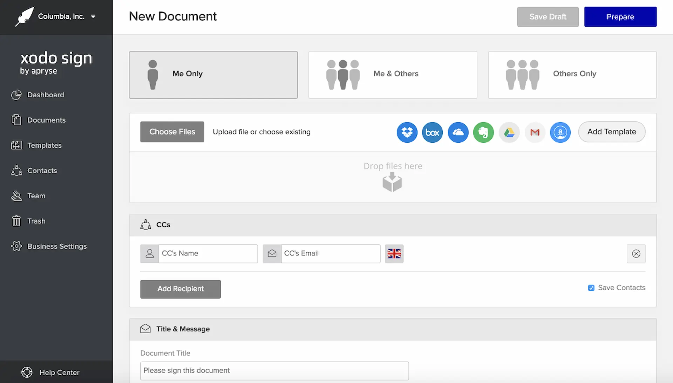Click the Add Recipient button

click(x=181, y=289)
